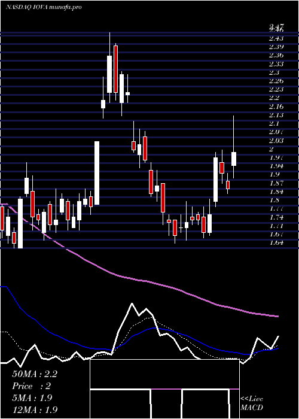Click the 2 price axis label
The height and width of the screenshot is (419, 299).
pyautogui.click(x=271, y=149)
